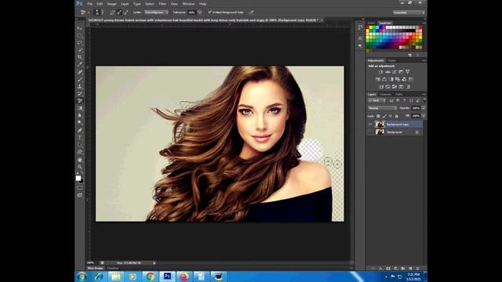The width and height of the screenshot is (502, 282).
Task: Select the Rectangular Marquee tool
Action: click(x=80, y=35)
